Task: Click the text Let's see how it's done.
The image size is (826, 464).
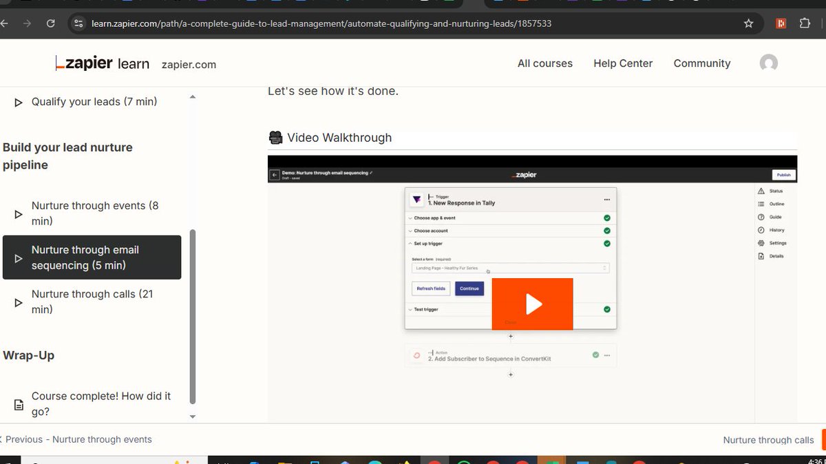Action: [x=333, y=91]
